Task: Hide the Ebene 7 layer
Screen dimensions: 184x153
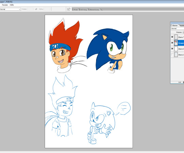Action: click(x=172, y=37)
